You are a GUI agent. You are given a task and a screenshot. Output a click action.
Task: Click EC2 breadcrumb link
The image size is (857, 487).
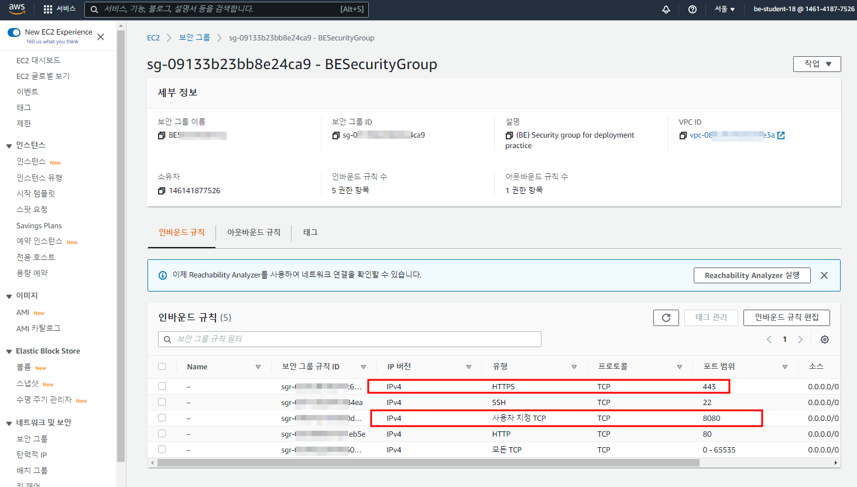coord(153,37)
